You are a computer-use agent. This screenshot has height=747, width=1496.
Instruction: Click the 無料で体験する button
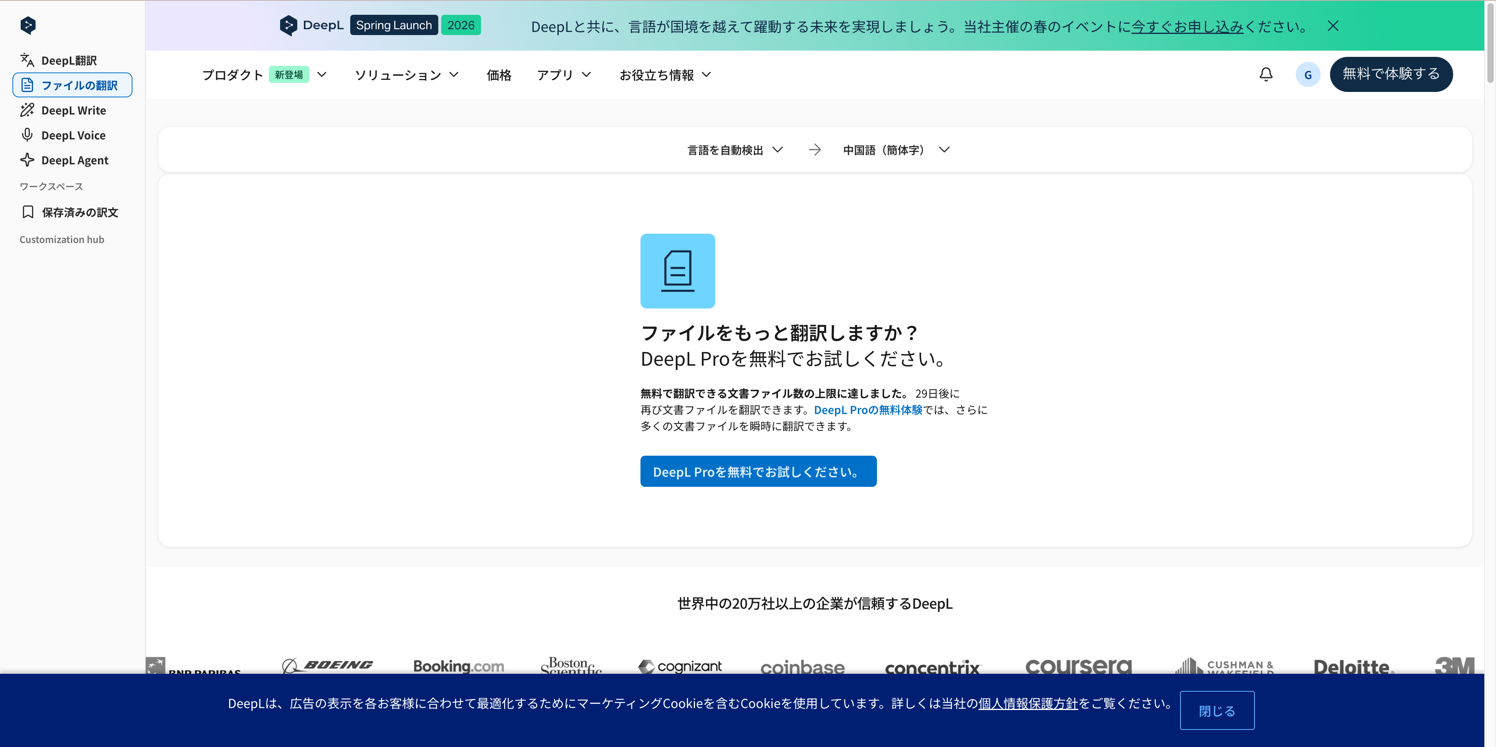click(1390, 74)
